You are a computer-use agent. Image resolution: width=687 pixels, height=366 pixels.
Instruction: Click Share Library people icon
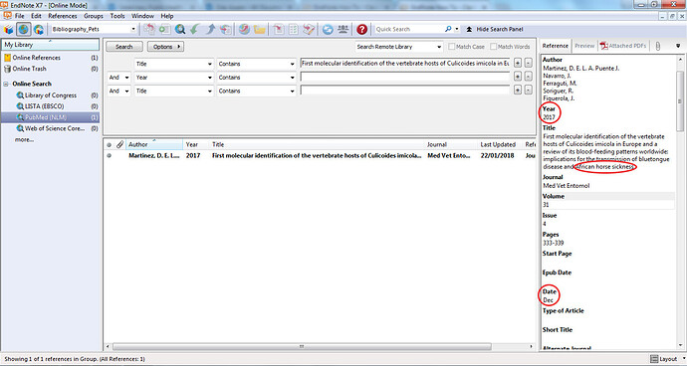tap(343, 29)
